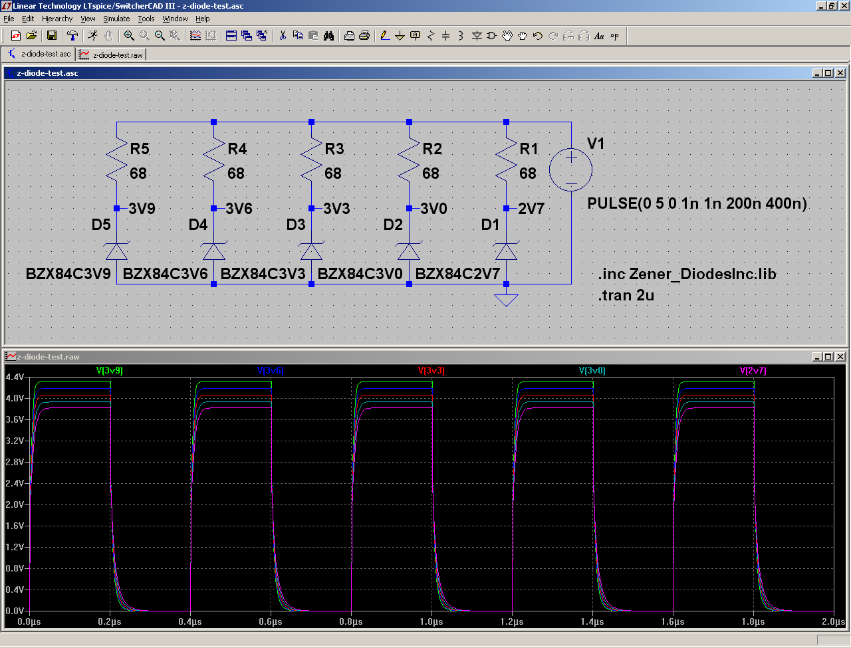Click the 4.4V axis label in the plot
851x648 pixels.
pyautogui.click(x=15, y=377)
